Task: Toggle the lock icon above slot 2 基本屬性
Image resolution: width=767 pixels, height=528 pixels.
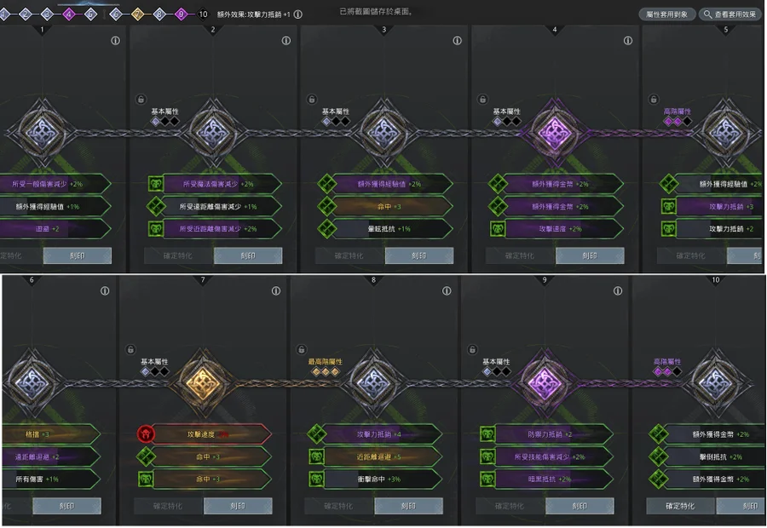Action: tap(141, 100)
